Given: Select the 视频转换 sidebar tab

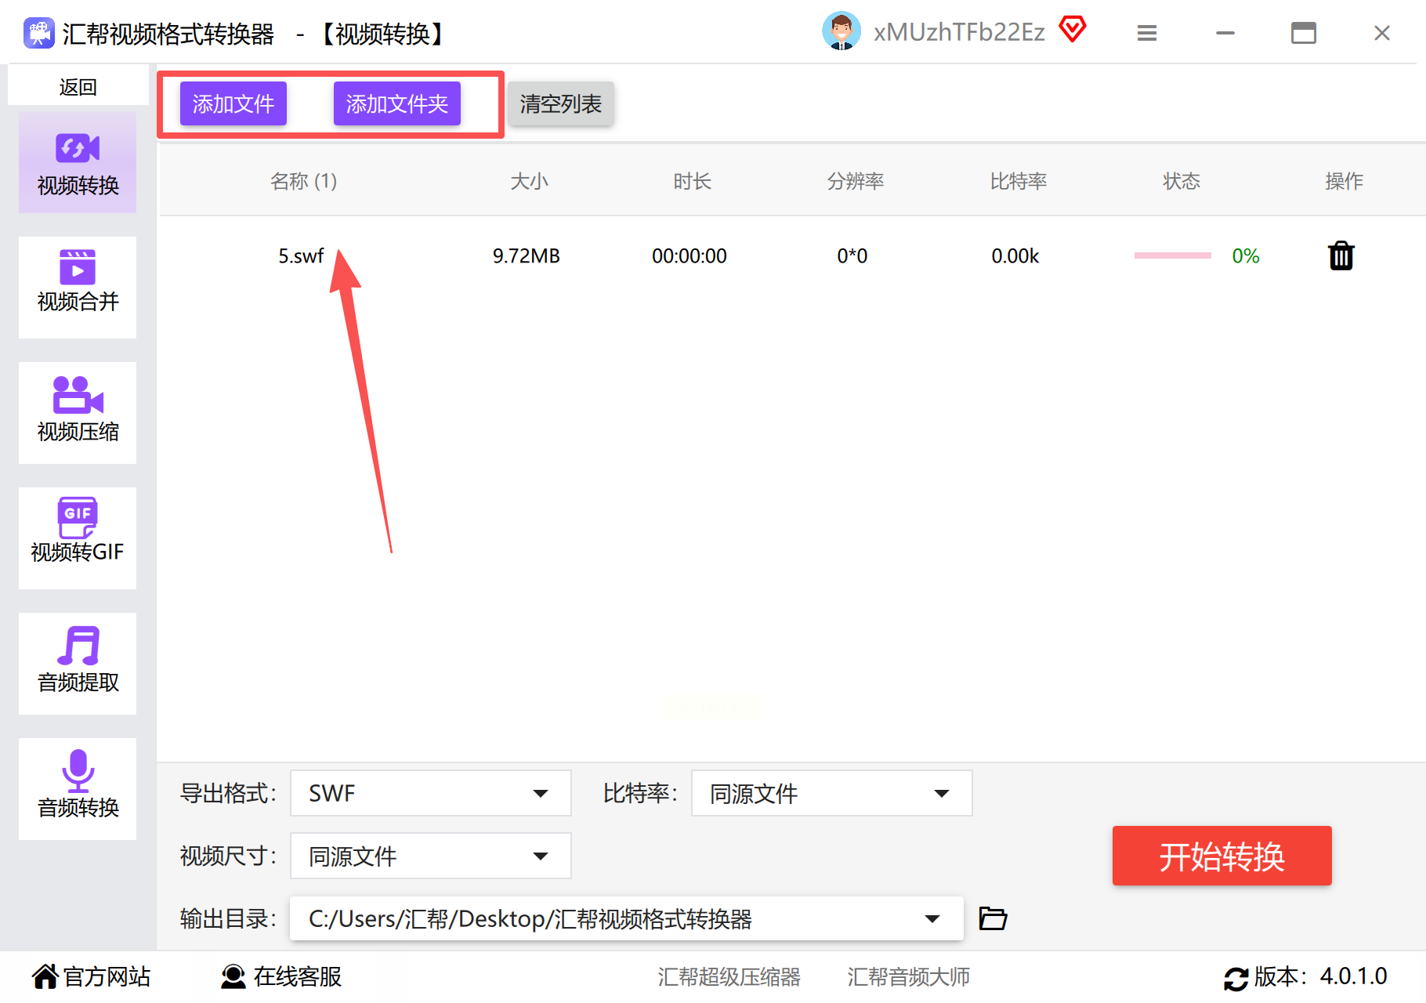Looking at the screenshot, I should [x=78, y=163].
